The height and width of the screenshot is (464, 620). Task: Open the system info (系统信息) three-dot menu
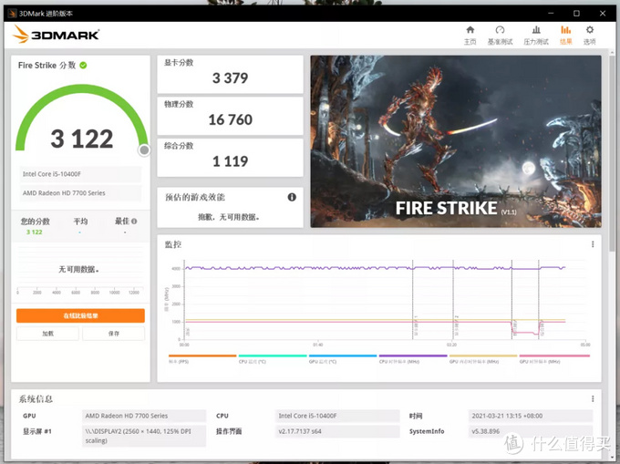click(x=594, y=398)
